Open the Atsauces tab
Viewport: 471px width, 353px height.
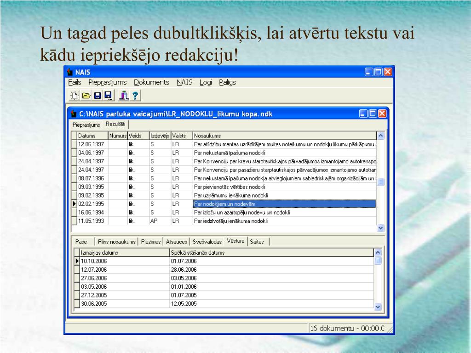coord(176,242)
